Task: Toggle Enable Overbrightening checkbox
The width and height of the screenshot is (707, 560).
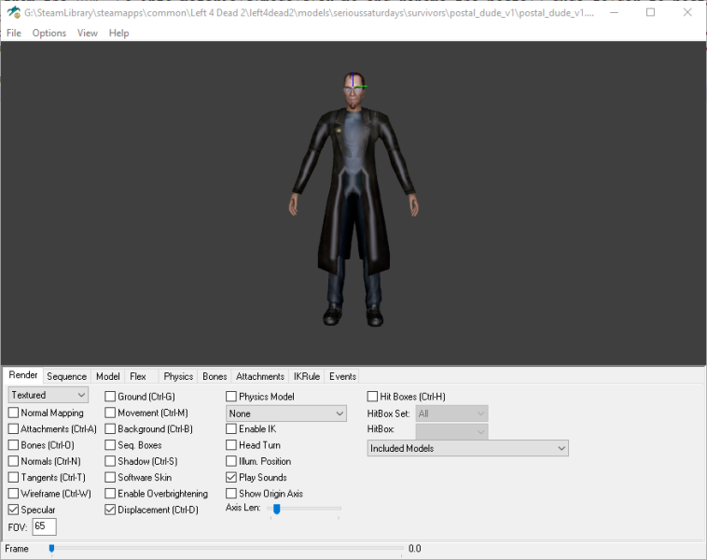Action: [x=110, y=494]
